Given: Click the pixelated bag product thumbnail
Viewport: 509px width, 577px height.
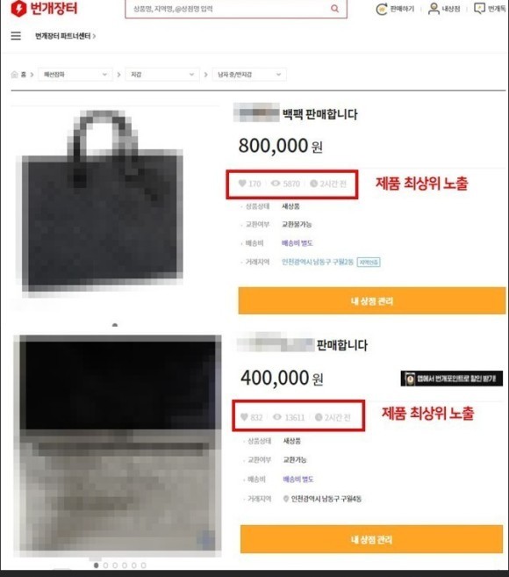Looking at the screenshot, I should pyautogui.click(x=102, y=202).
